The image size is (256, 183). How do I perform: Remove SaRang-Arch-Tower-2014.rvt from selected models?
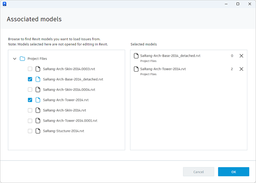(241, 69)
